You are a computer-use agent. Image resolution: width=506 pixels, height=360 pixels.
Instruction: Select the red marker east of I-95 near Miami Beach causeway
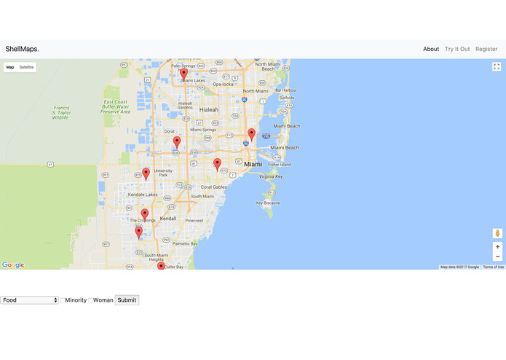point(251,135)
